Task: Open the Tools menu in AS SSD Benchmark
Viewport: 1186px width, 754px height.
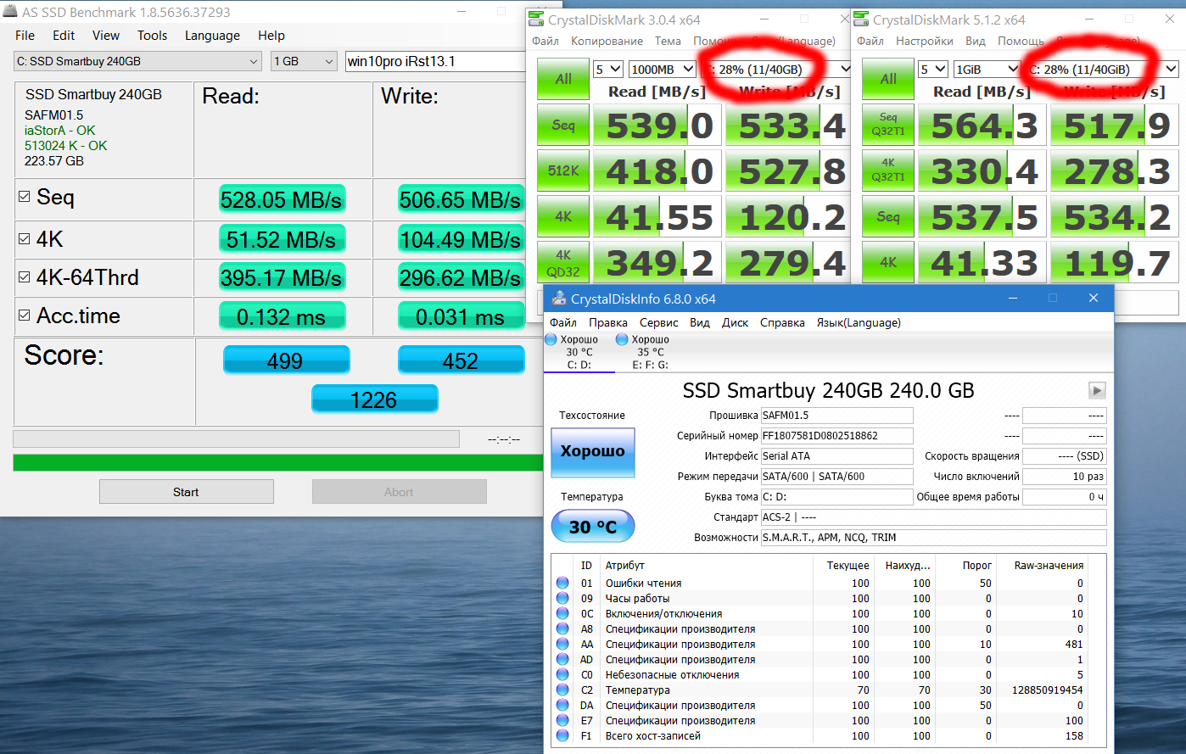Action: 153,36
